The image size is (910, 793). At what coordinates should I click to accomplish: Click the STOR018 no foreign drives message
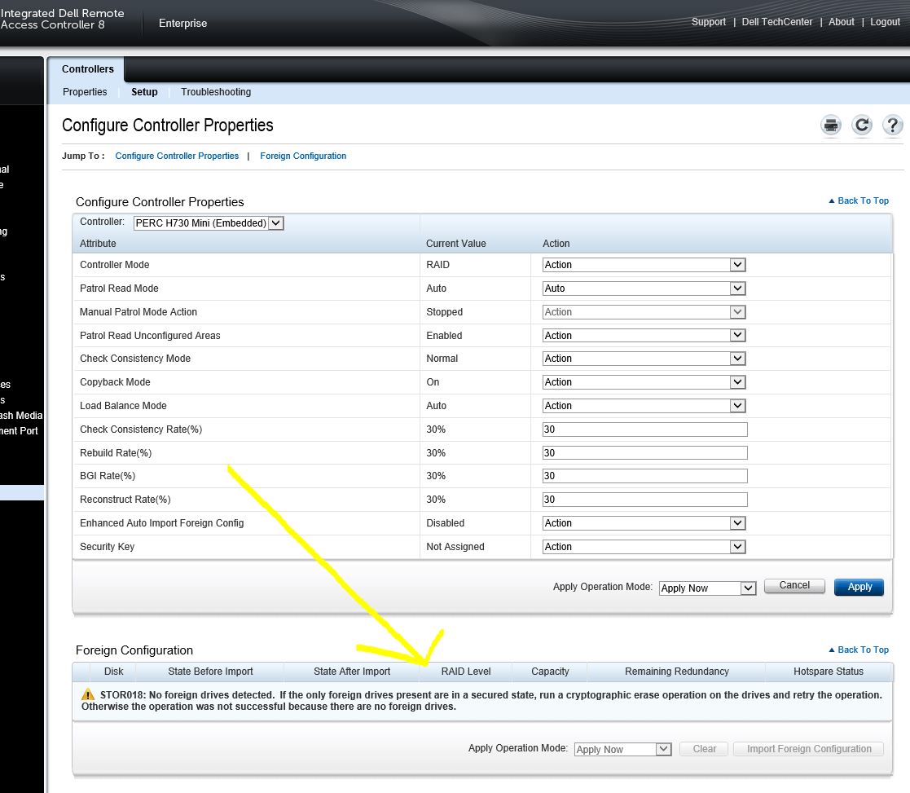481,701
